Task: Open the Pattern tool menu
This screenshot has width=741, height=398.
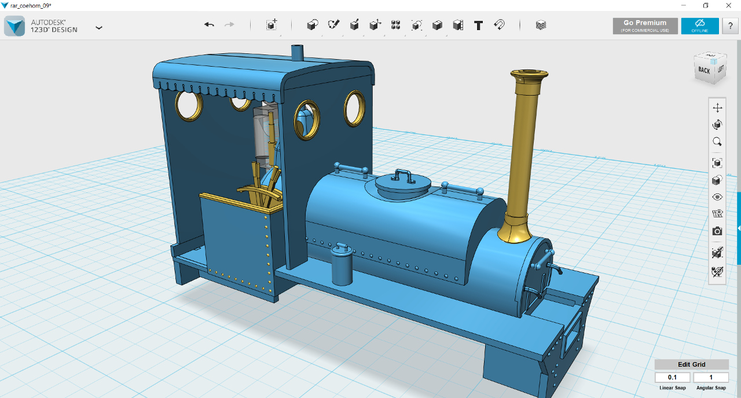Action: (x=396, y=25)
